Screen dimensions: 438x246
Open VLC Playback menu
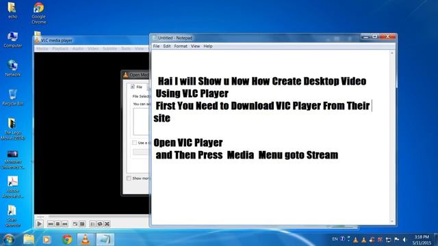click(x=60, y=49)
